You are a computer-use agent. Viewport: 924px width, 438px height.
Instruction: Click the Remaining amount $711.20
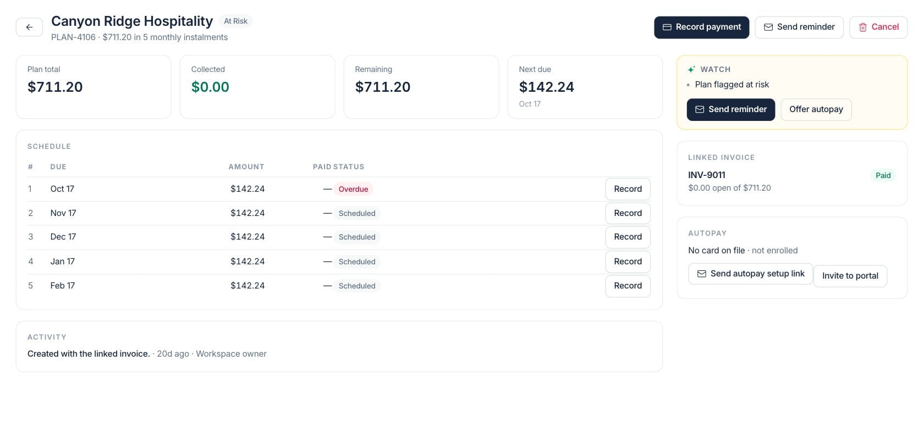tap(383, 87)
